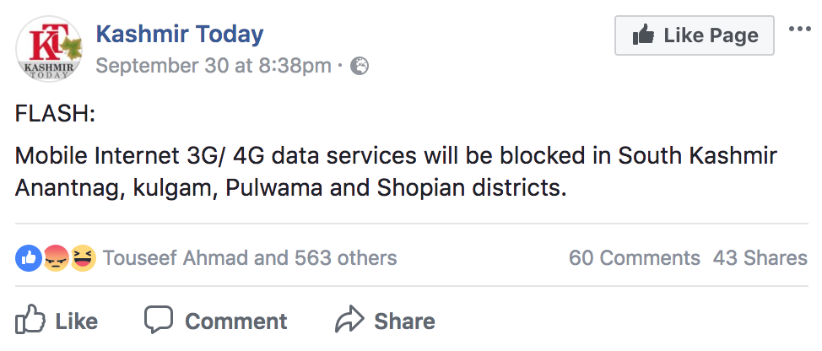Click the globe public audience icon
The image size is (822, 351).
click(x=360, y=66)
